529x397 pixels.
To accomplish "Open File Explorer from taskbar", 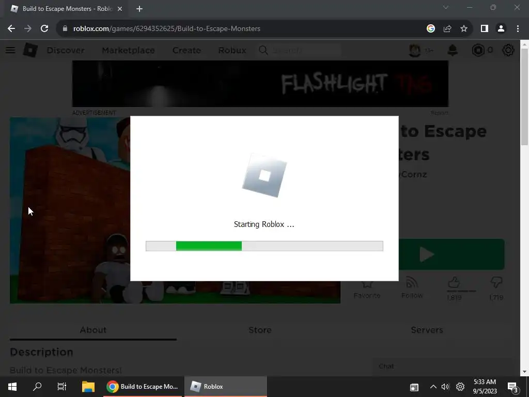I will [88, 387].
